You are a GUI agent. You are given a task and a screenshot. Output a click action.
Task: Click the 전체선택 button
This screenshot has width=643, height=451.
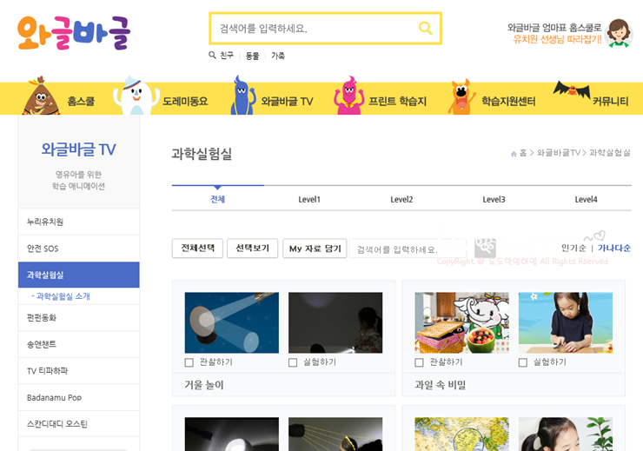point(197,248)
